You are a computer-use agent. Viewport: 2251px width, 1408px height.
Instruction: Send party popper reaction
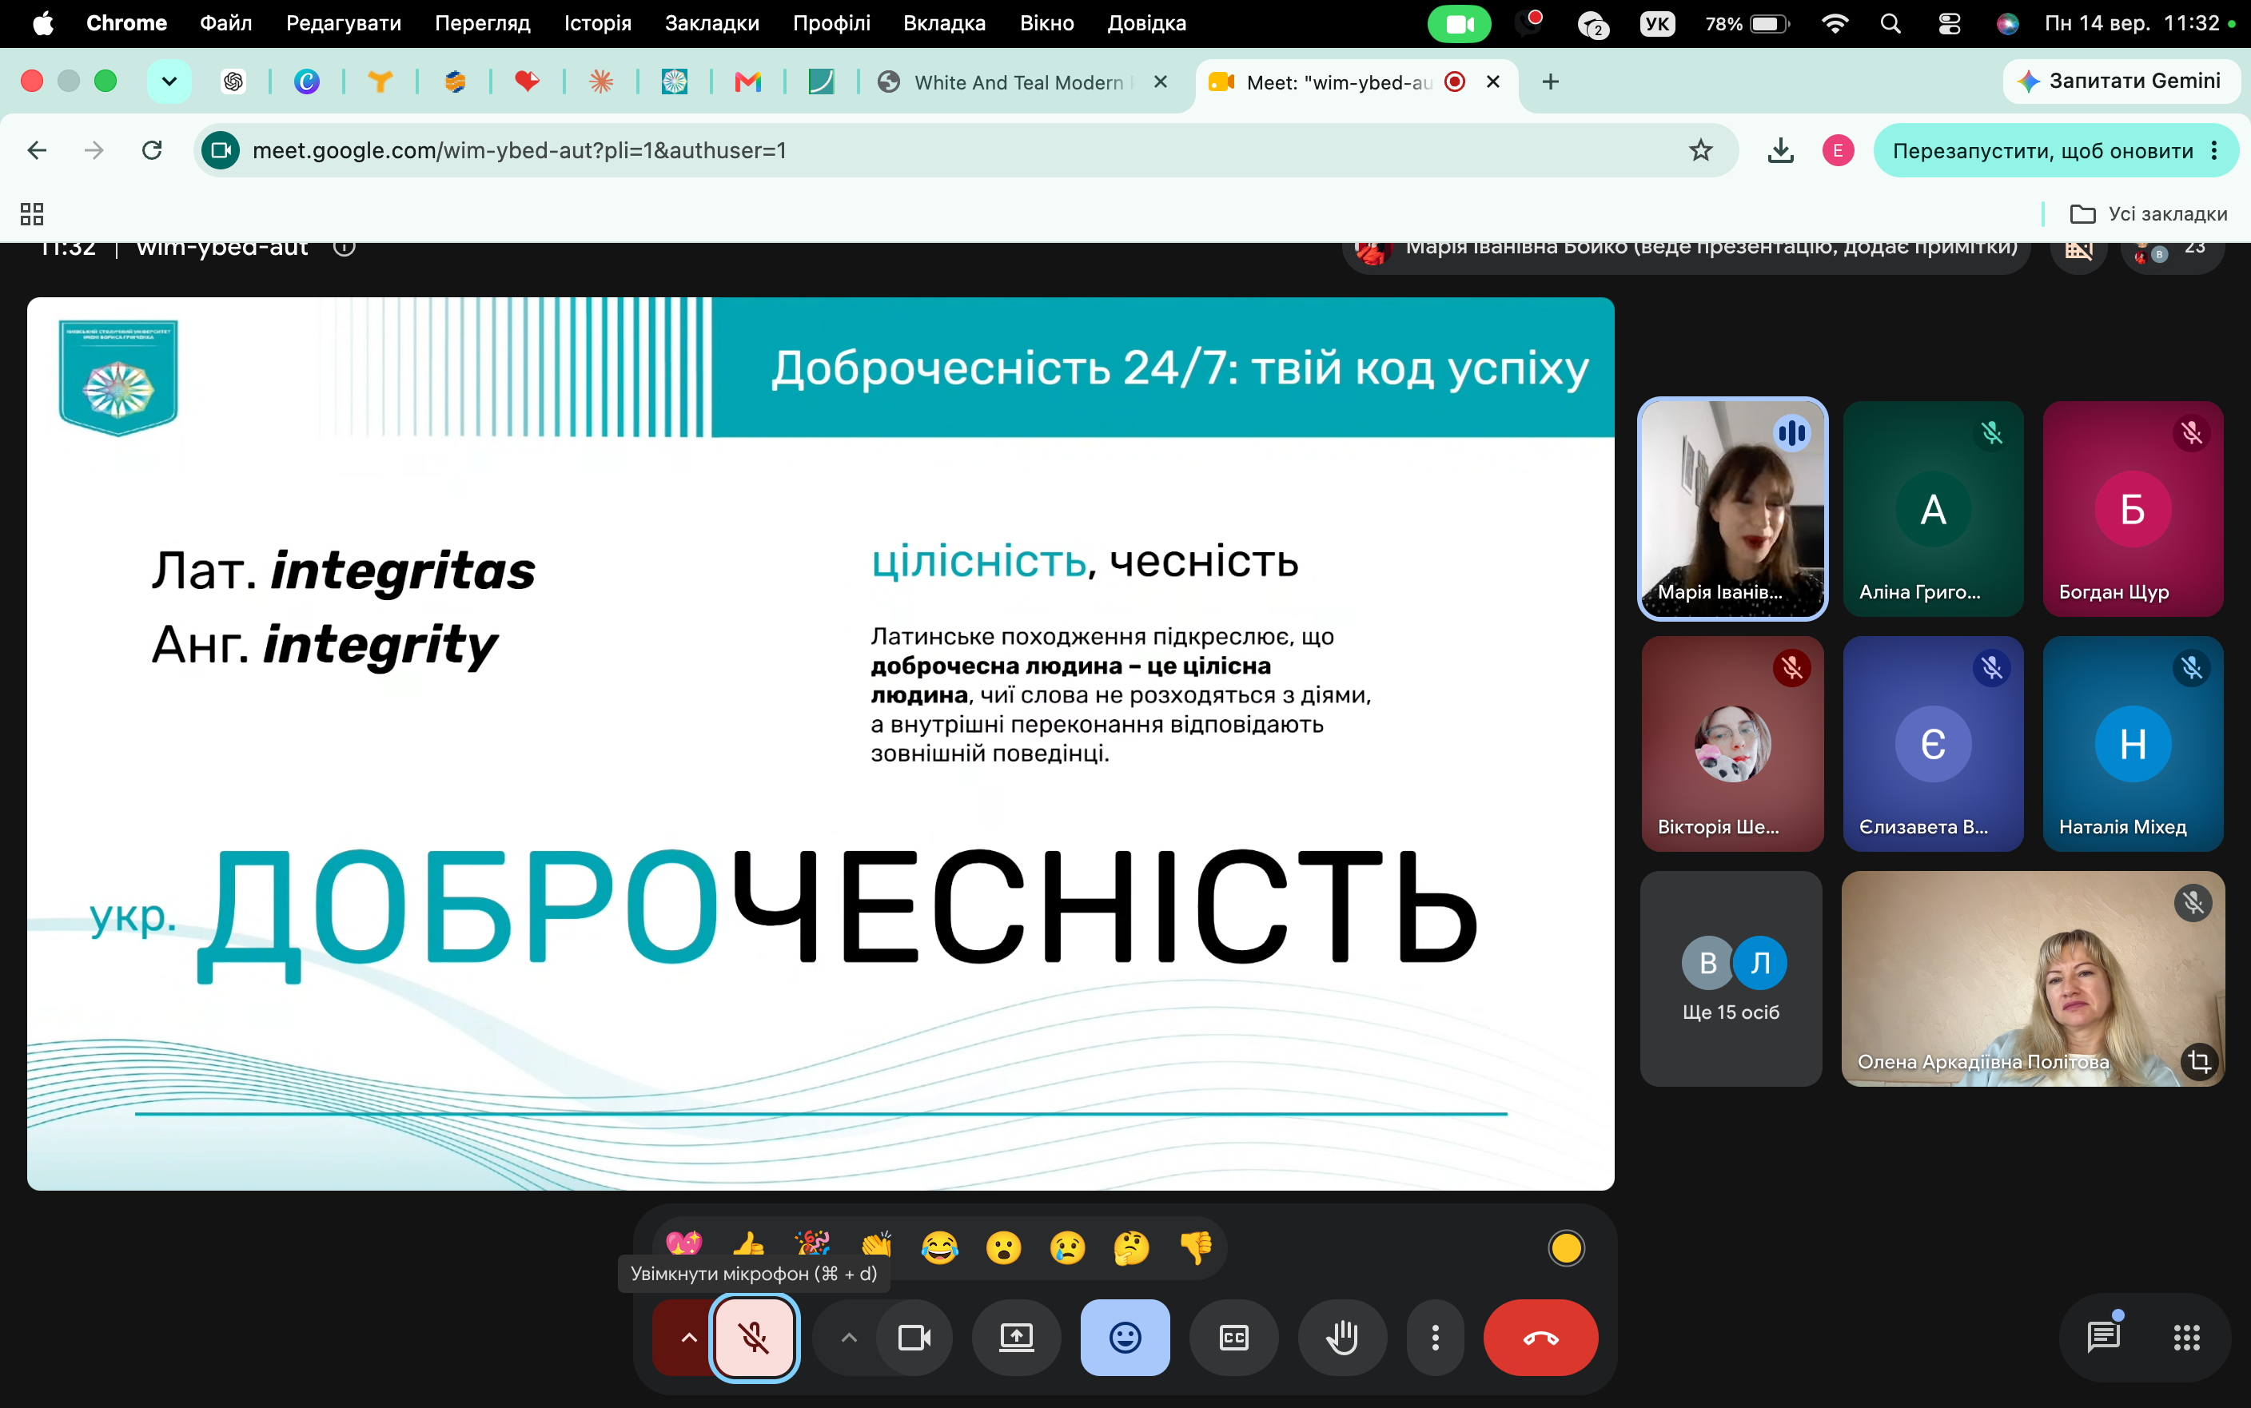click(x=812, y=1244)
